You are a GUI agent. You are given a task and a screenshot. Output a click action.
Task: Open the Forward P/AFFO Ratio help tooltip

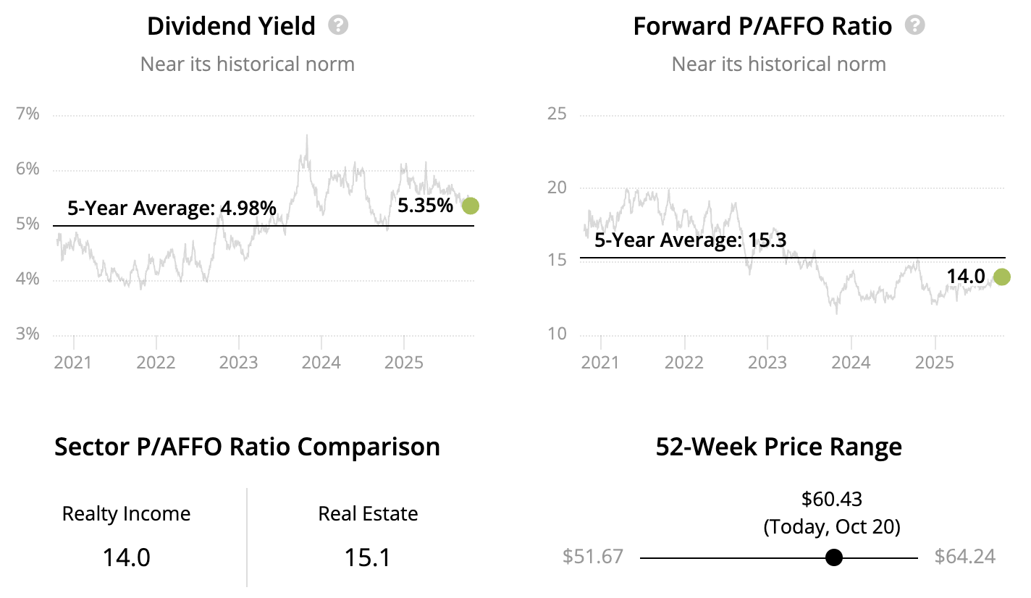(916, 26)
